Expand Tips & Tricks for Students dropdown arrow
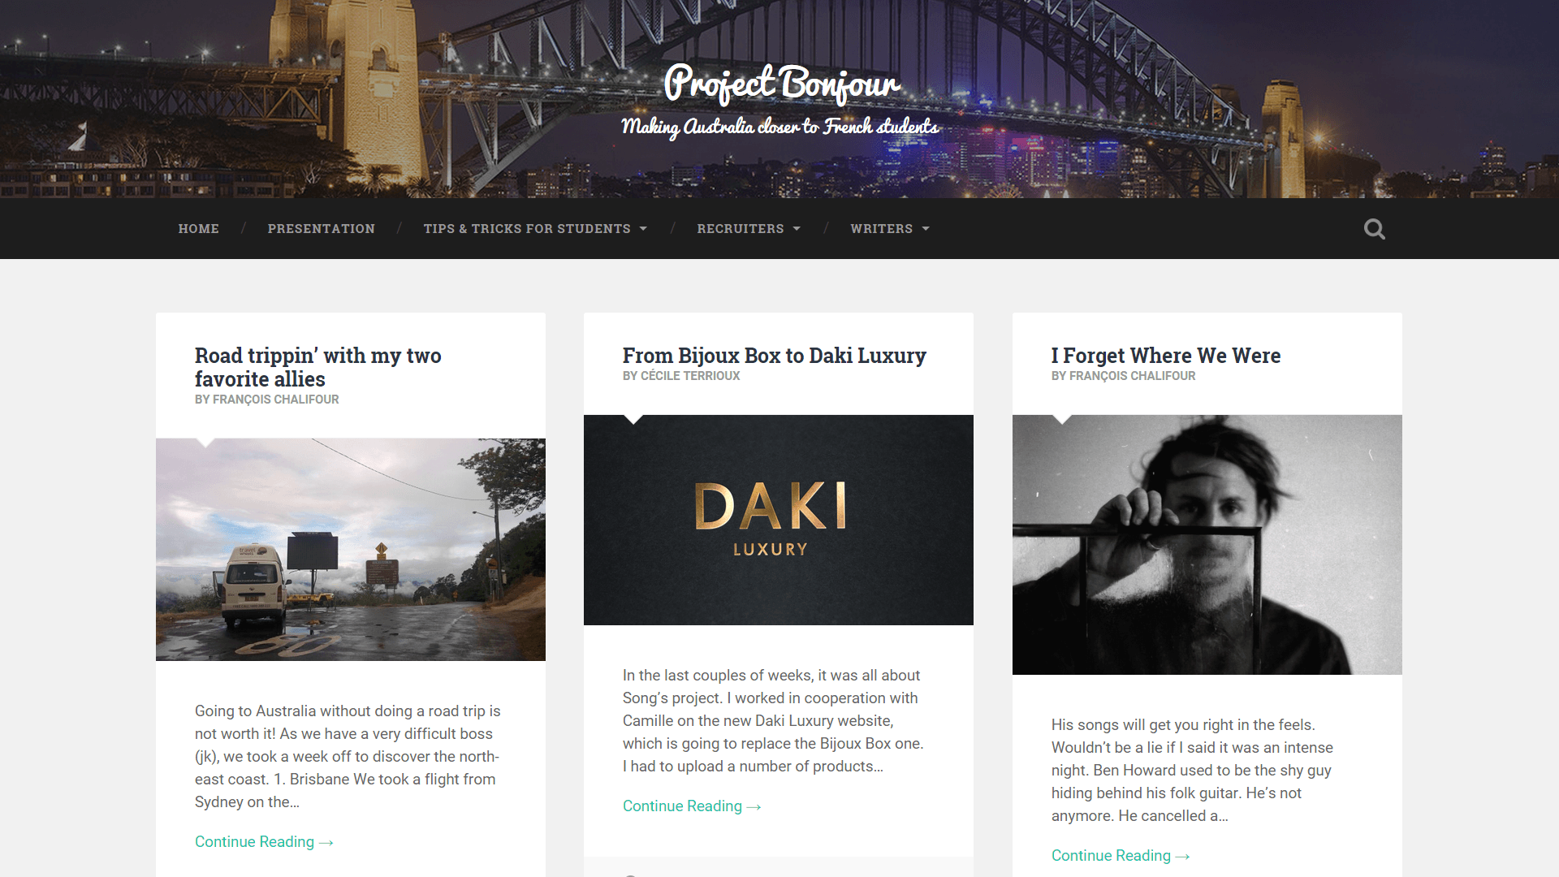 coord(643,229)
